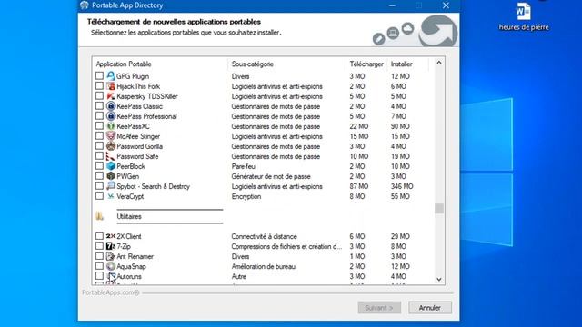Click the 2X Client icon
Image resolution: width=582 pixels, height=327 pixels.
(111, 236)
